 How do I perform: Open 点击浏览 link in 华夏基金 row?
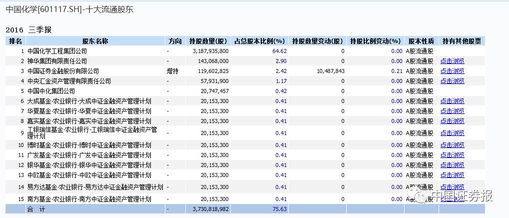click(x=452, y=111)
